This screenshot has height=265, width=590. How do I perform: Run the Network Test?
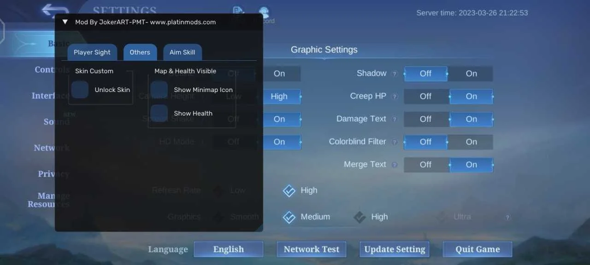point(312,249)
